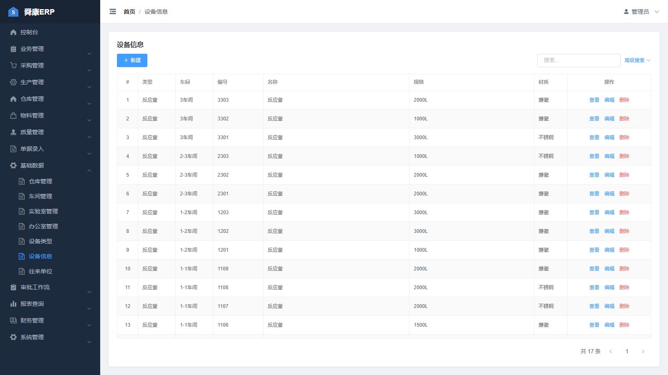This screenshot has width=668, height=375.
Task: Open the 管理员 dropdown arrow
Action: click(x=657, y=12)
